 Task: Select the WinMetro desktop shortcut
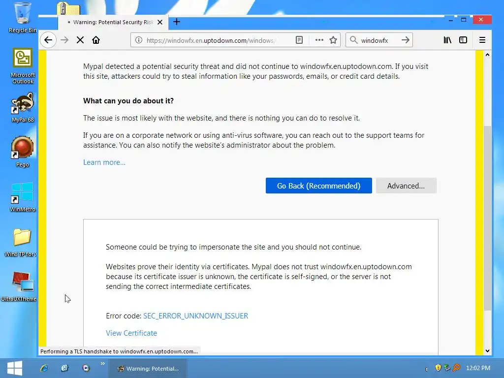click(22, 197)
